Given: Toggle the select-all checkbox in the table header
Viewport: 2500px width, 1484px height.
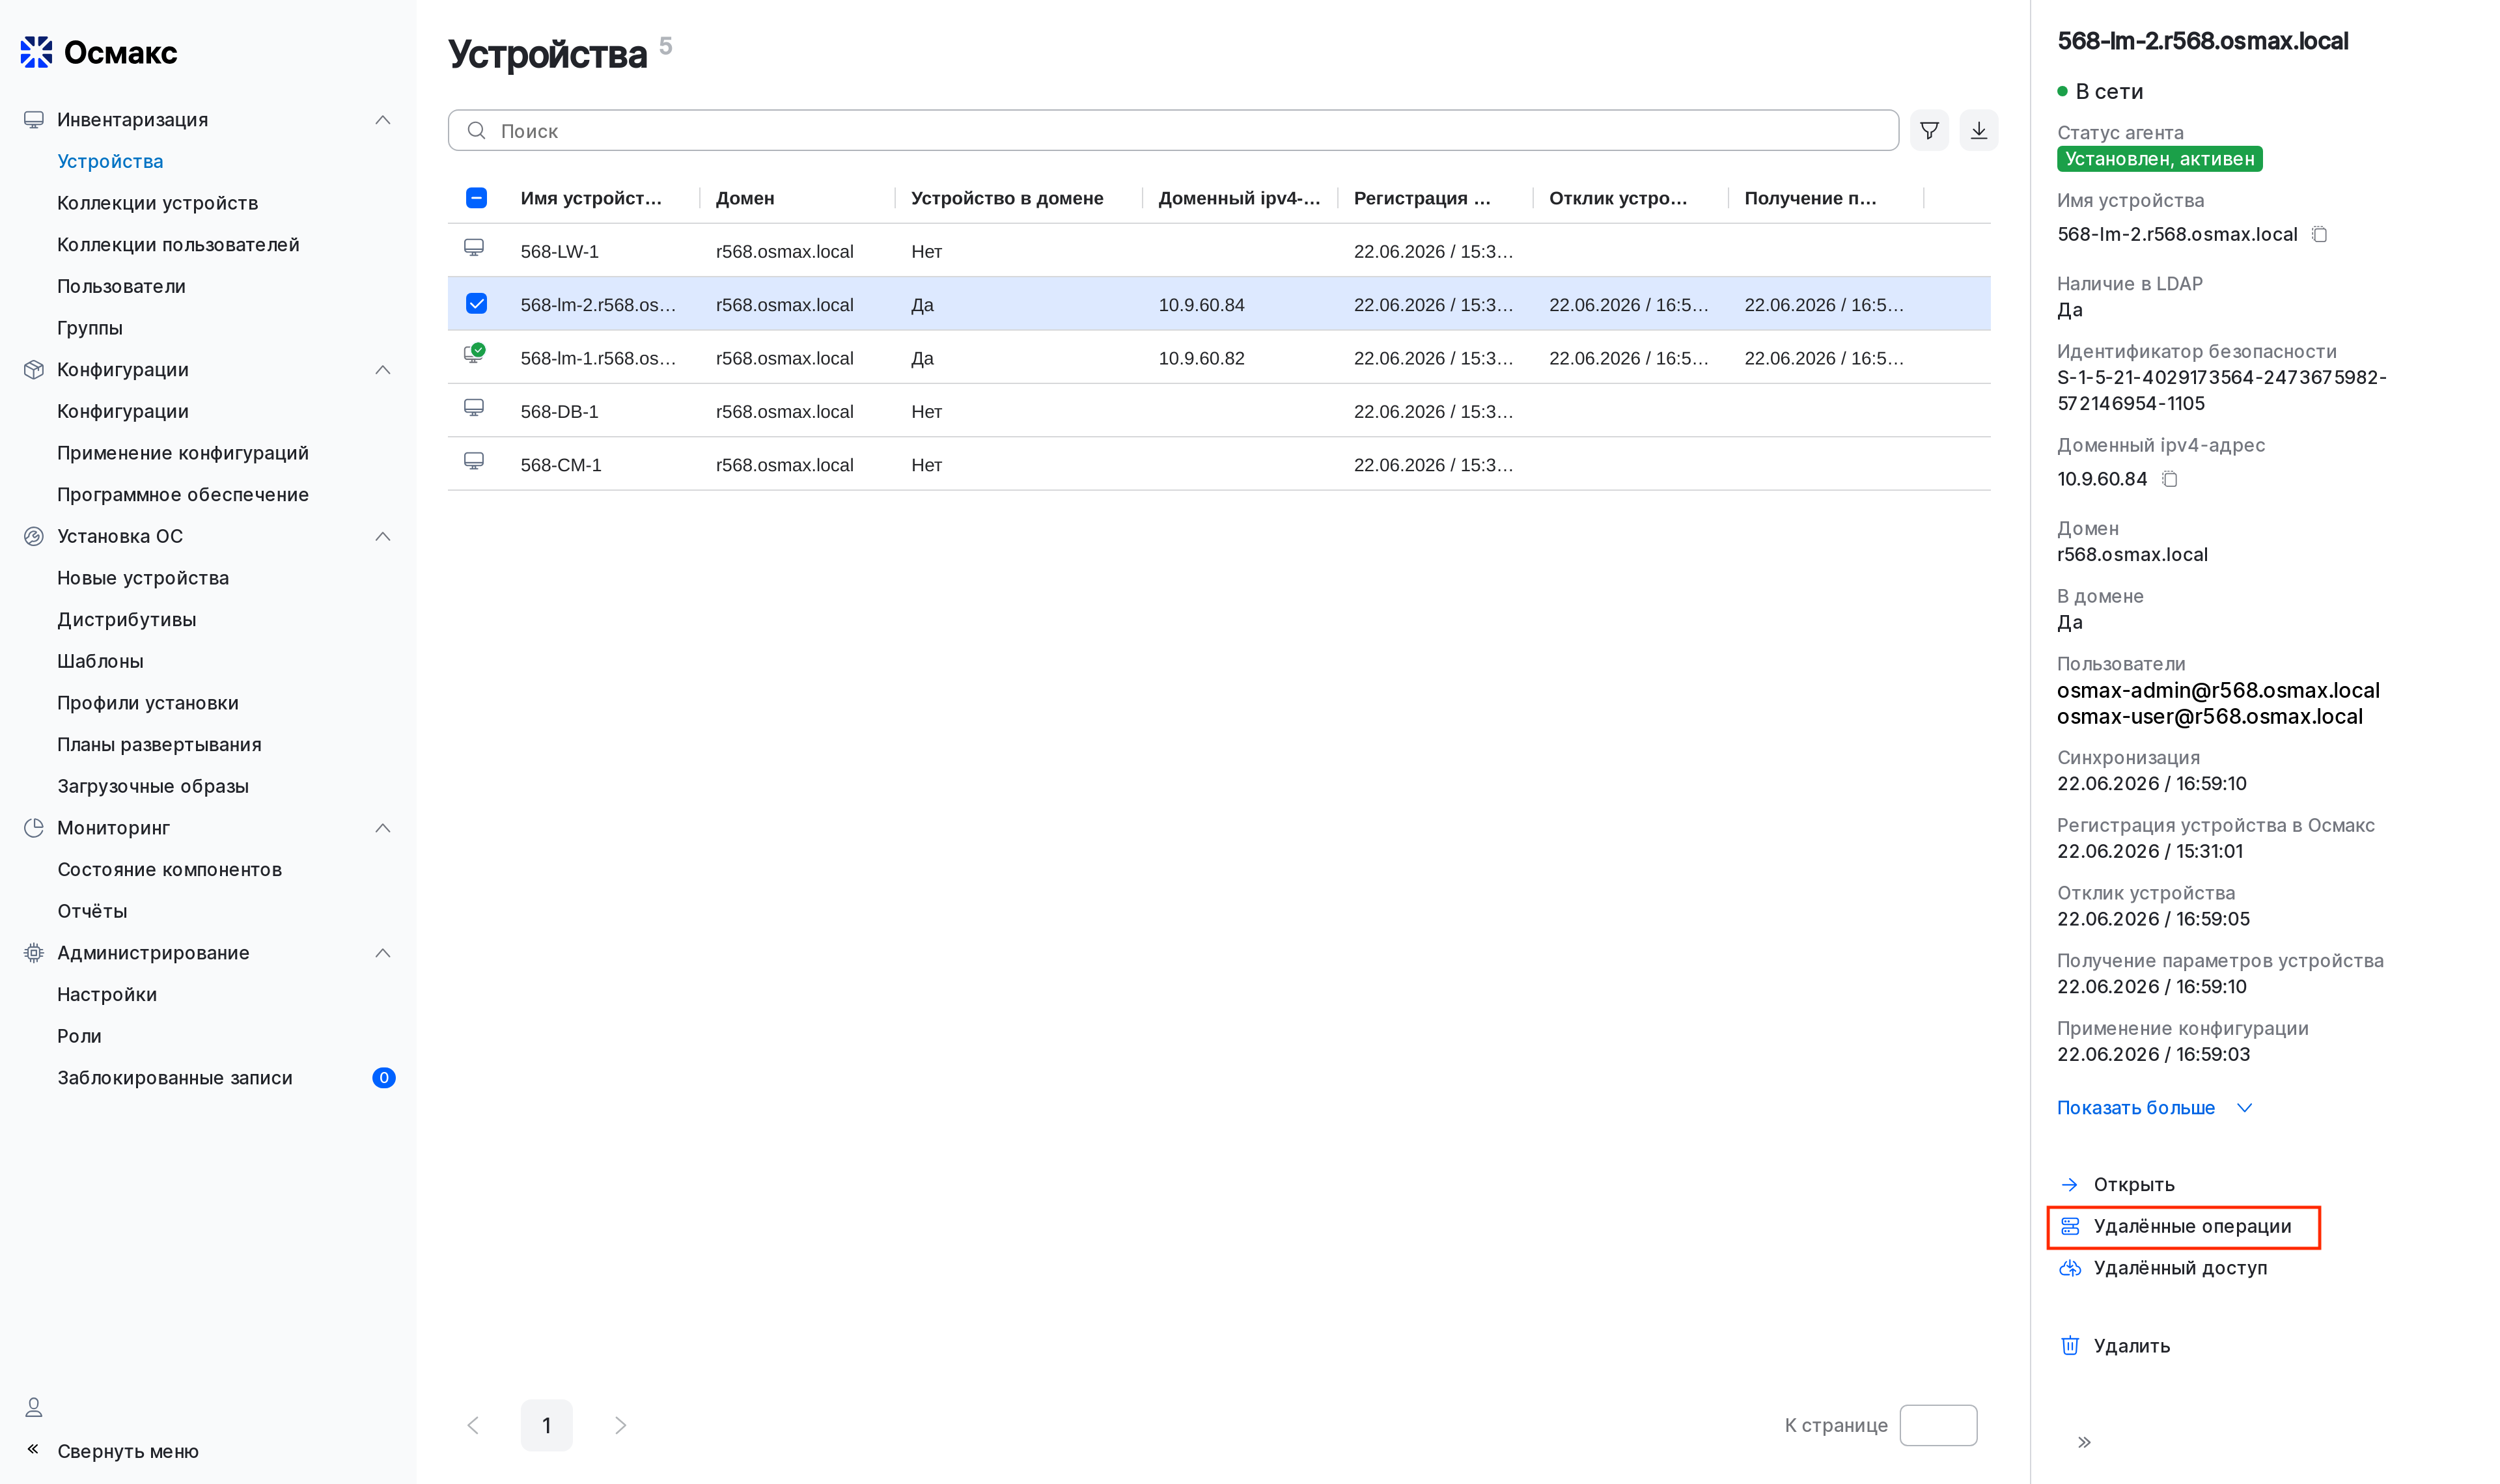Looking at the screenshot, I should [x=477, y=198].
